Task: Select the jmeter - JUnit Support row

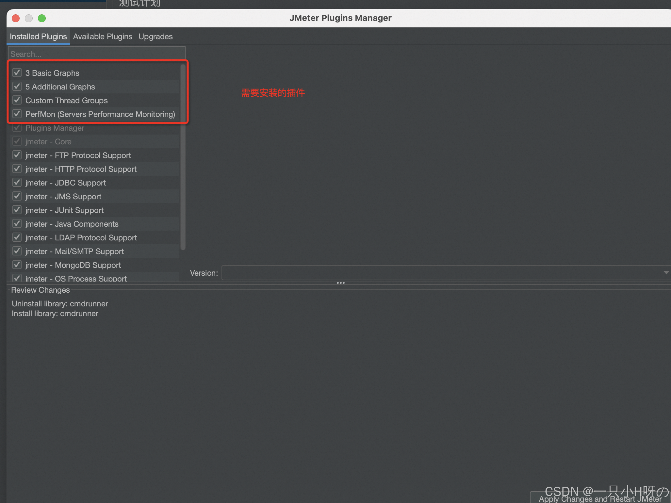Action: coord(95,210)
